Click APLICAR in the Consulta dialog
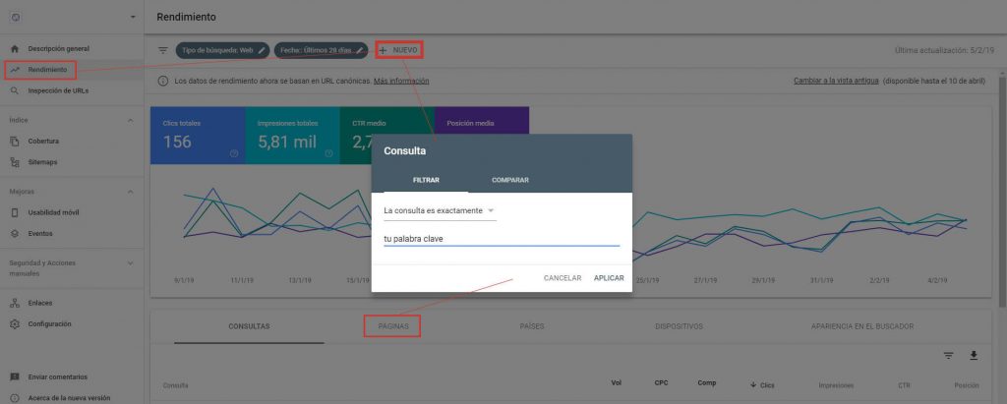 click(x=609, y=278)
